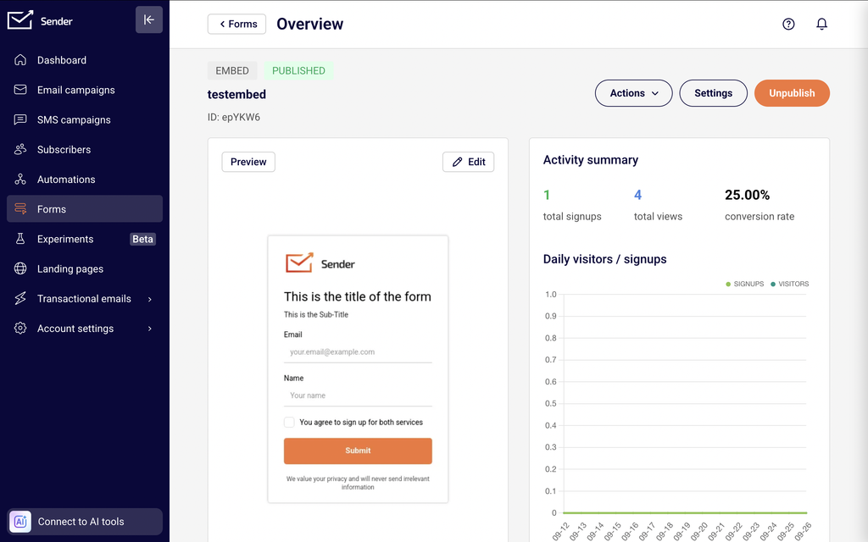Image resolution: width=868 pixels, height=542 pixels.
Task: Click the 'Activity summary' heading
Action: click(591, 160)
